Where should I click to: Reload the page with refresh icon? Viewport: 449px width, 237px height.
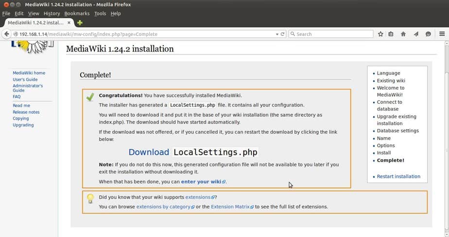click(x=283, y=34)
